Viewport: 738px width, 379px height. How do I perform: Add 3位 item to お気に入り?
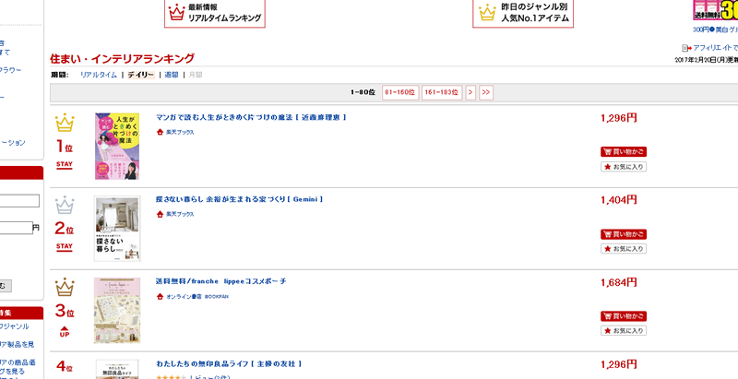[x=624, y=330]
